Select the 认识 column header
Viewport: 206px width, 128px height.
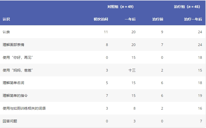(x=6, y=19)
